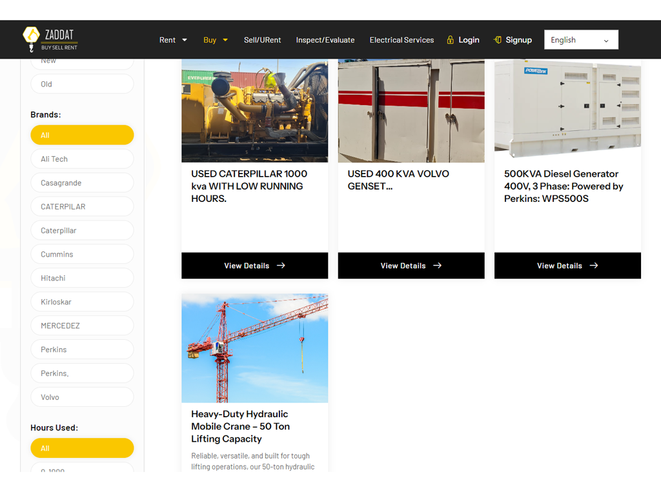This screenshot has height=494, width=661.
Task: Open the tower crane photo
Action: 254,348
